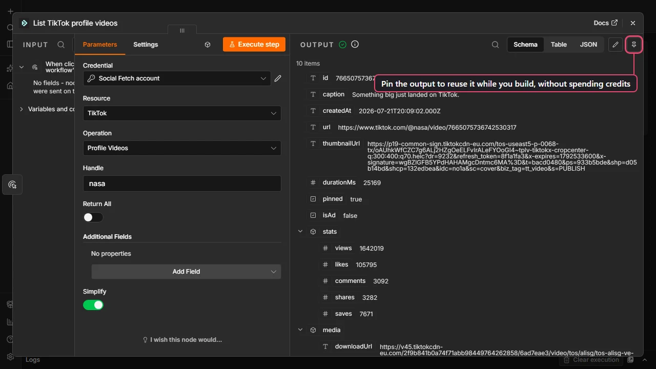Collapse the media object in schema
Viewport: 656px width, 369px height.
point(300,330)
